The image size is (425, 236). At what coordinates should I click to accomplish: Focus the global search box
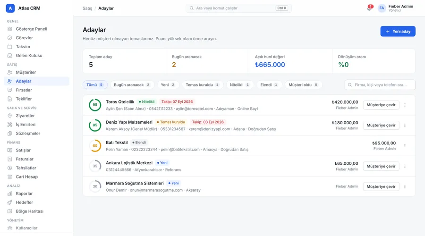[238, 8]
